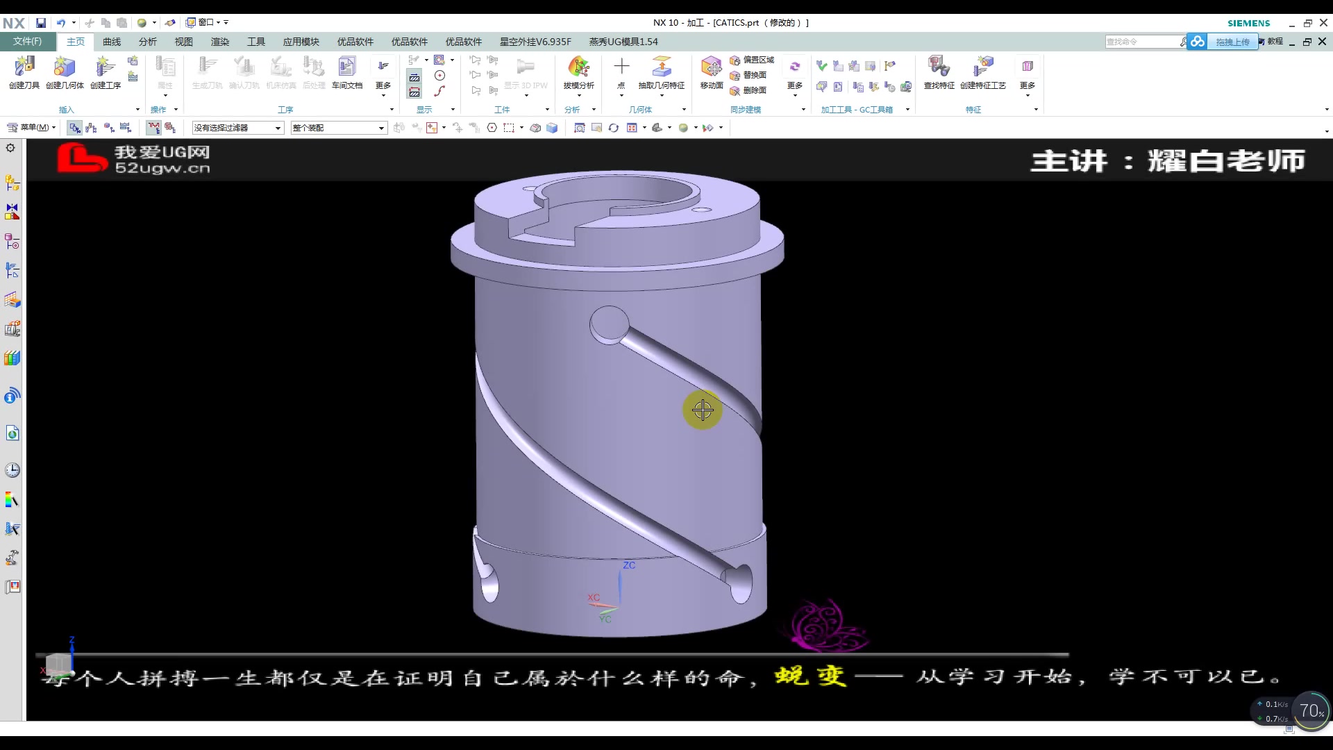Toggle the red zigzag selection-bar icon
The width and height of the screenshot is (1333, 750).
(x=153, y=128)
